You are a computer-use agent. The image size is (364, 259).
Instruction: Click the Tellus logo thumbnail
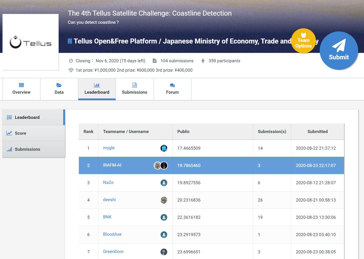[x=31, y=42]
